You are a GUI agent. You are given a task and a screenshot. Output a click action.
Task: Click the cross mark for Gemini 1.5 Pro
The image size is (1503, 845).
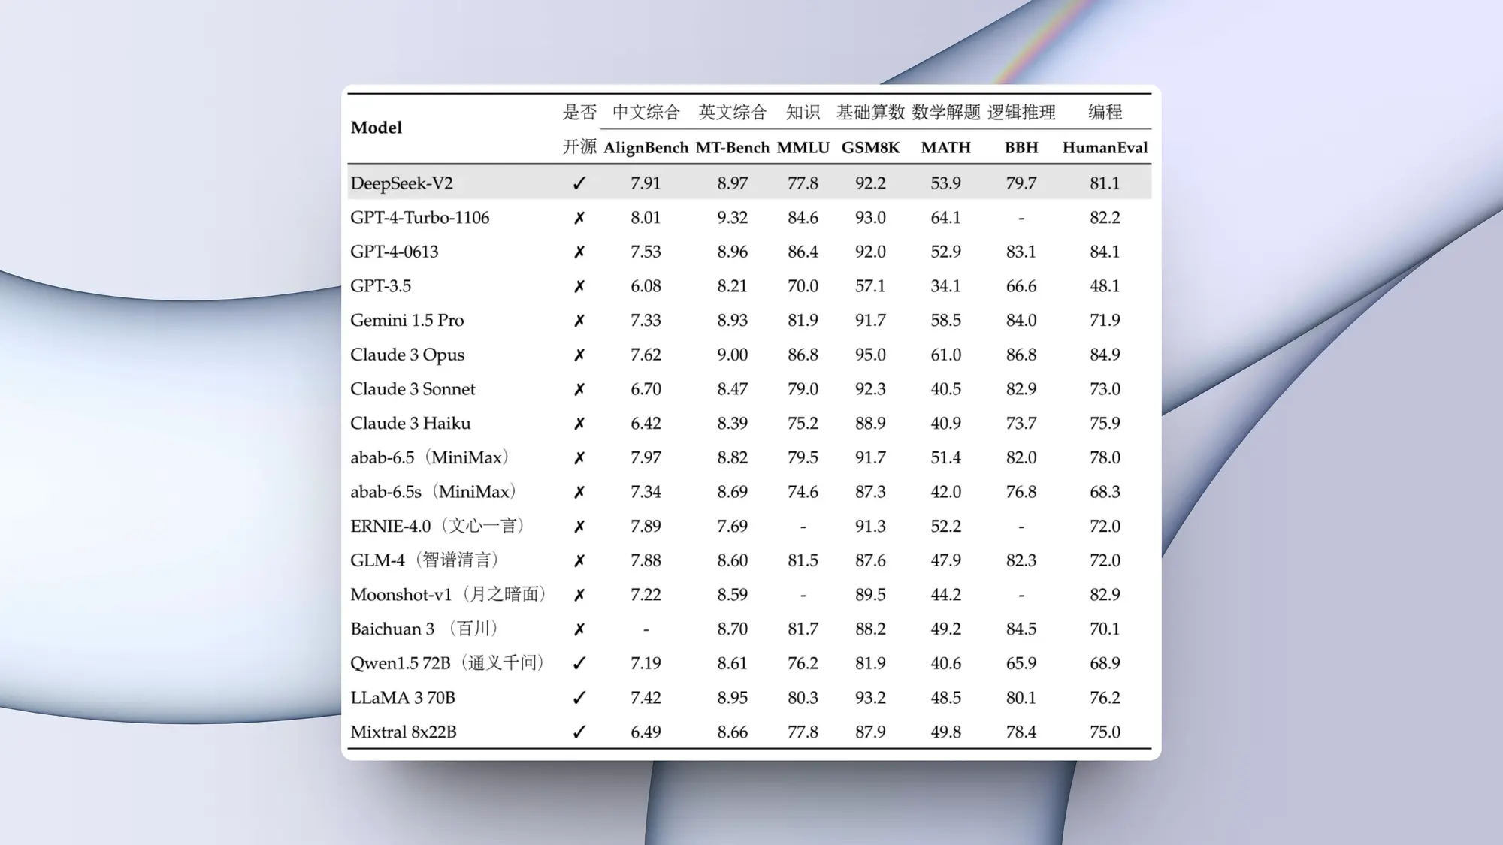(579, 321)
